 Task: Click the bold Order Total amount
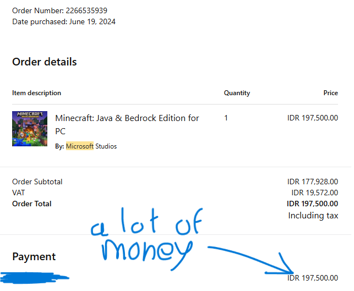click(x=312, y=204)
